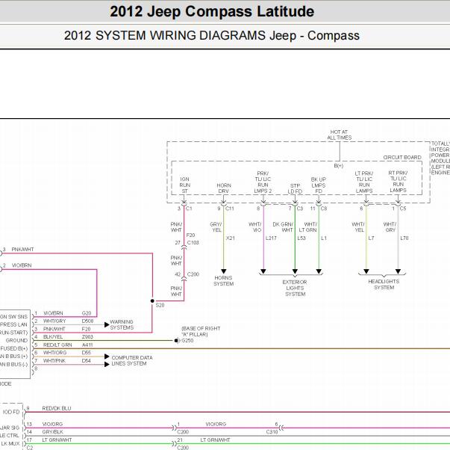The width and height of the screenshot is (450, 450).
Task: Click circuit code 'D508'
Action: (87, 321)
